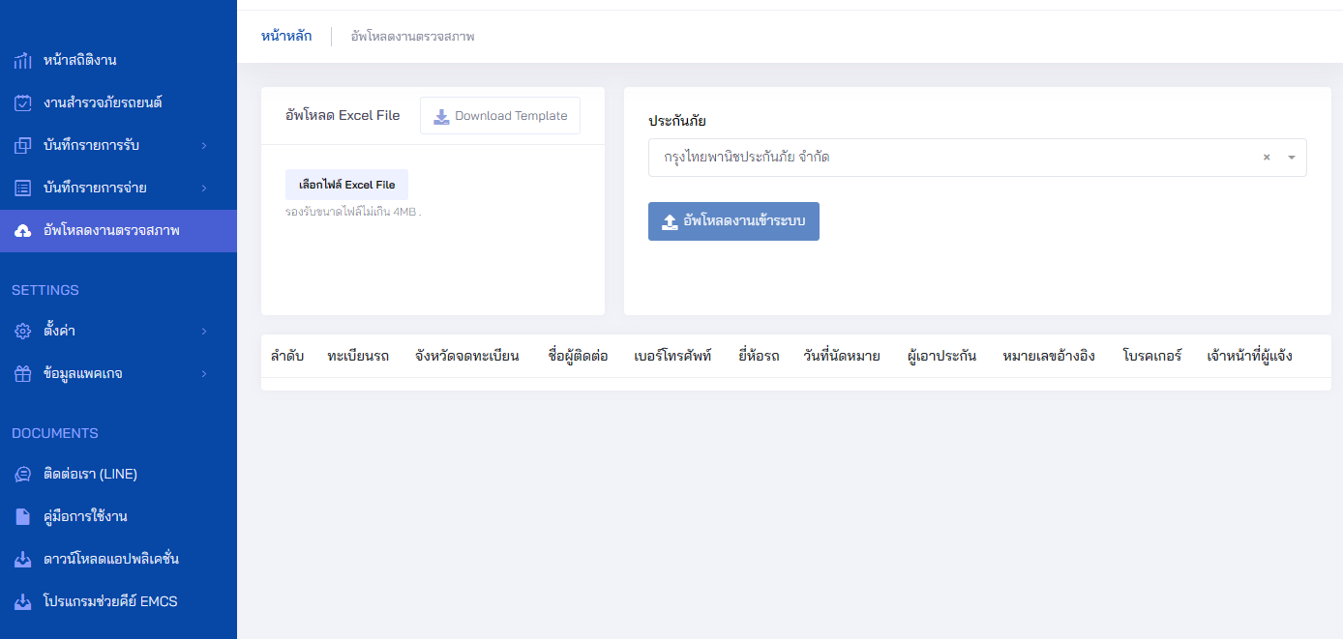Open โปรแกรมช่วยคีย์ EMCS download icon
Screen dimensions: 1343x639
click(x=21, y=601)
